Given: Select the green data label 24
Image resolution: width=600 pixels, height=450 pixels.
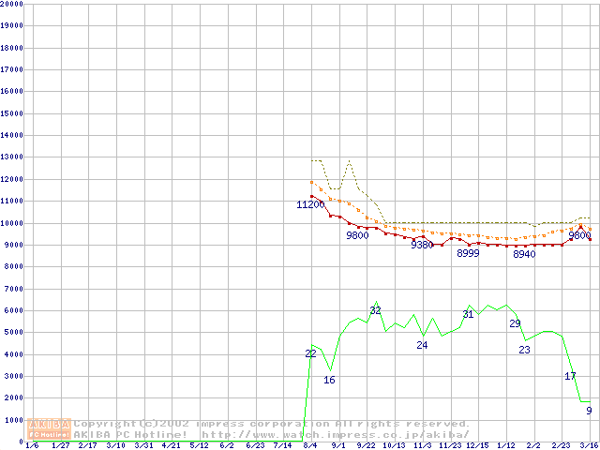Looking at the screenshot, I should point(422,345).
